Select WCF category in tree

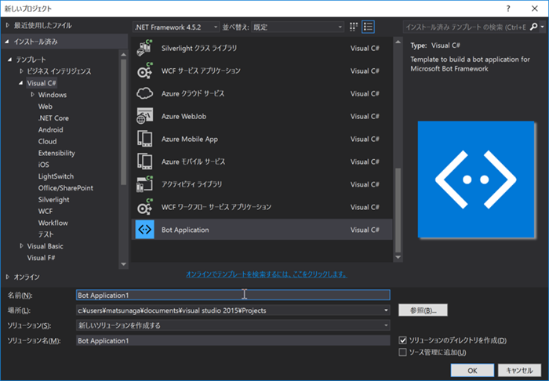coord(45,211)
